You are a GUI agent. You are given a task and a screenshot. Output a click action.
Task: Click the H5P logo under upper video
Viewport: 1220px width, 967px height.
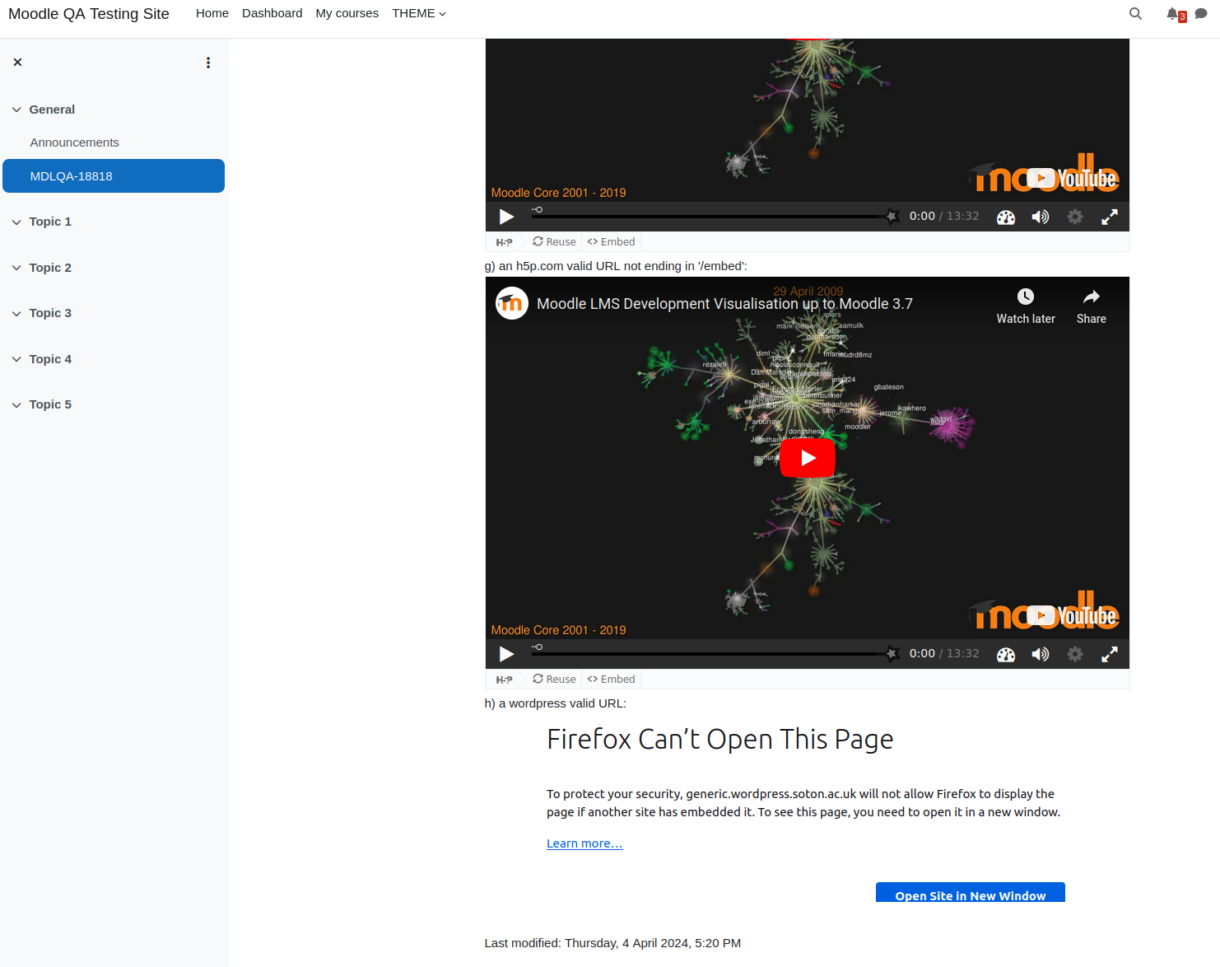(x=505, y=242)
